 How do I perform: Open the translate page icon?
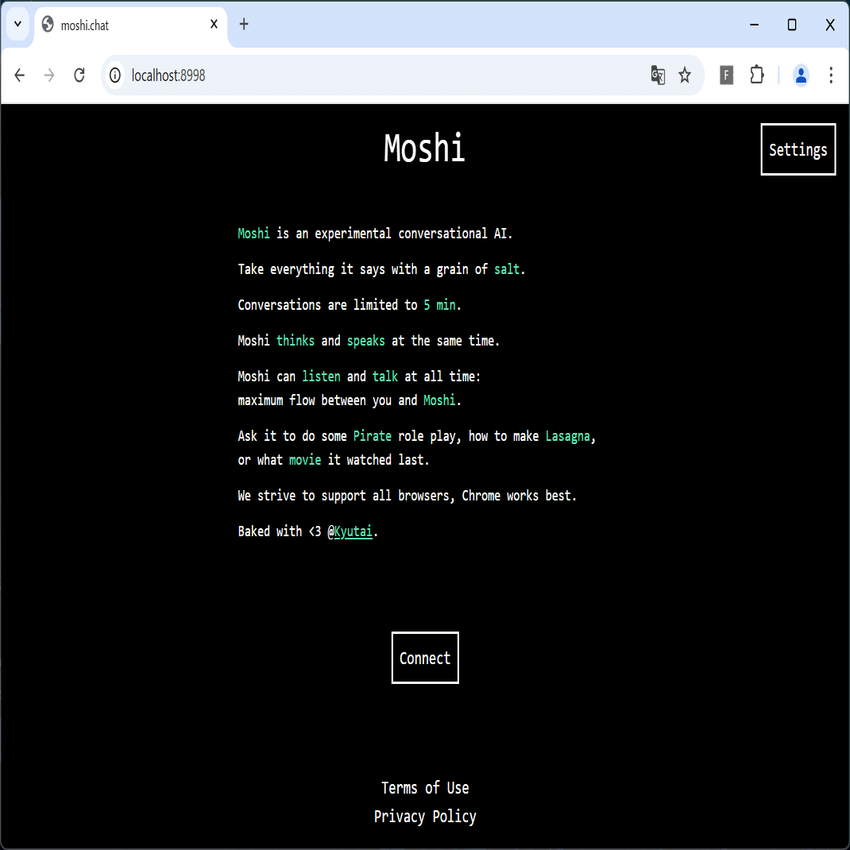tap(658, 75)
